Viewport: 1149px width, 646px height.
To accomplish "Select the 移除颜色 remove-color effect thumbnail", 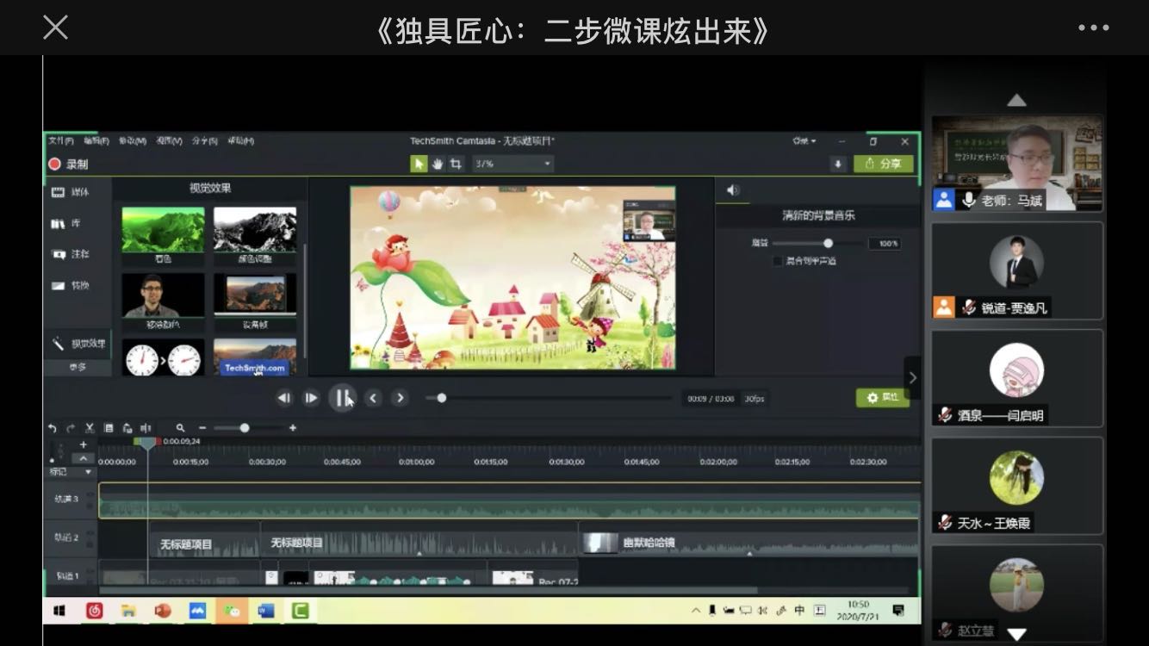I will (x=163, y=295).
